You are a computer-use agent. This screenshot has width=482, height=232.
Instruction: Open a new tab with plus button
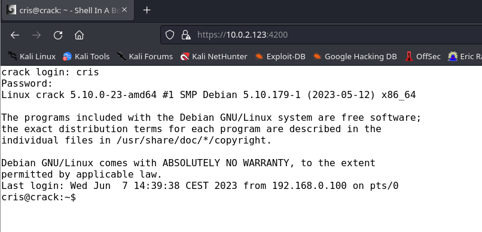coord(147,10)
